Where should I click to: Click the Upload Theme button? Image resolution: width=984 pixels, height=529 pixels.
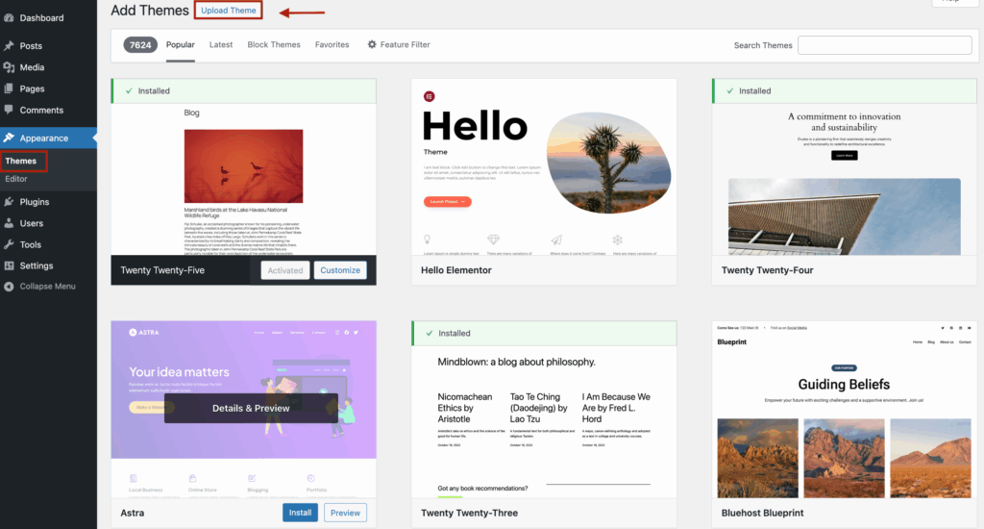click(x=229, y=10)
